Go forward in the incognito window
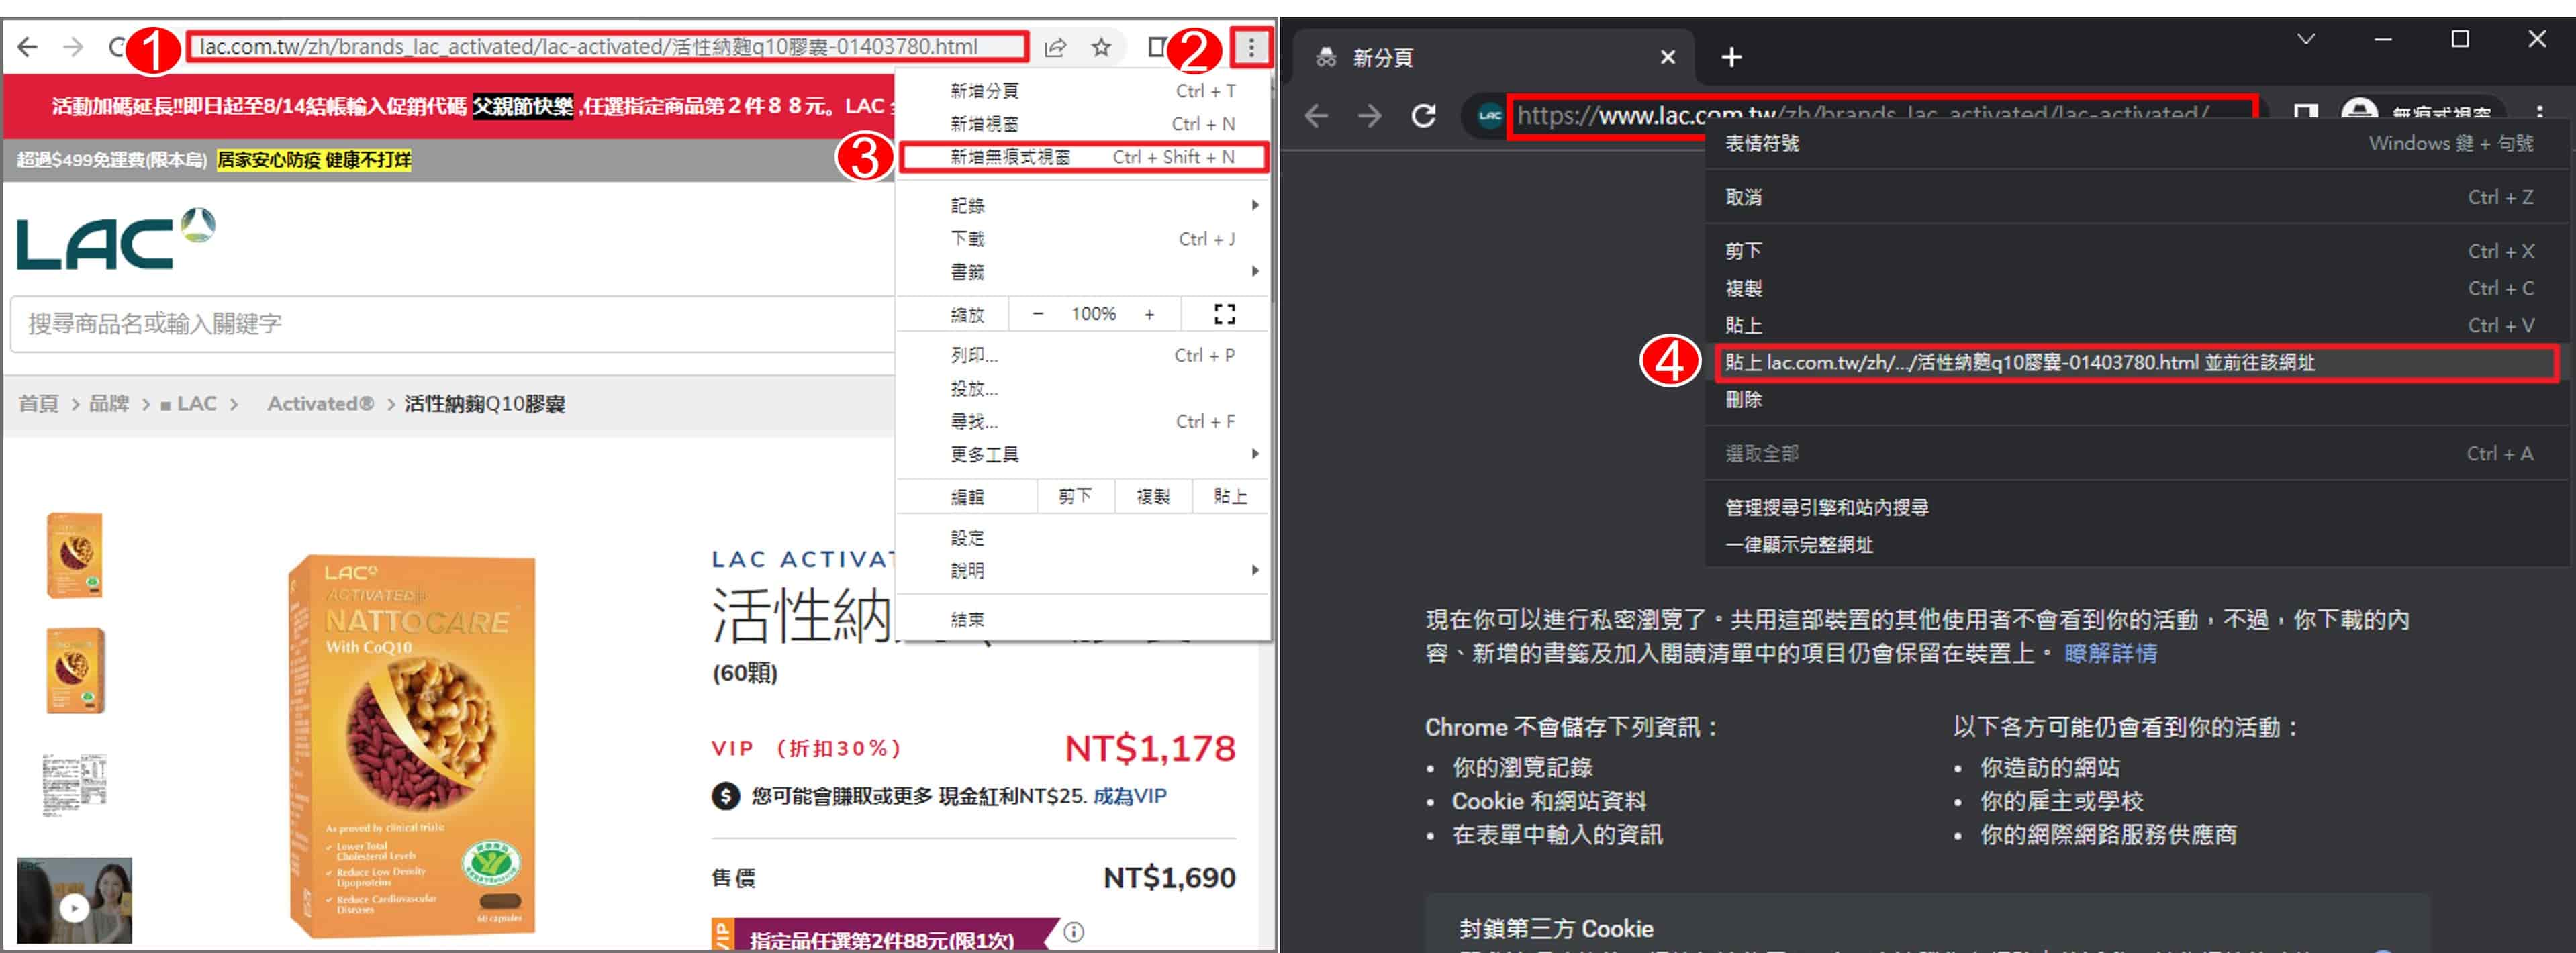2576x953 pixels. 1369,115
